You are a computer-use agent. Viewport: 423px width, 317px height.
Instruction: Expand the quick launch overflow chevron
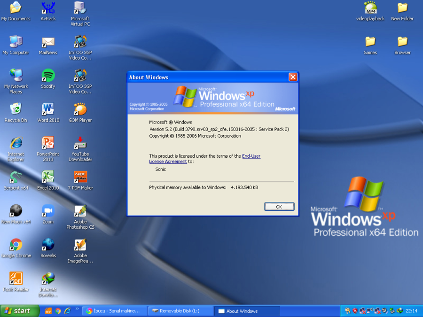[x=77, y=309]
